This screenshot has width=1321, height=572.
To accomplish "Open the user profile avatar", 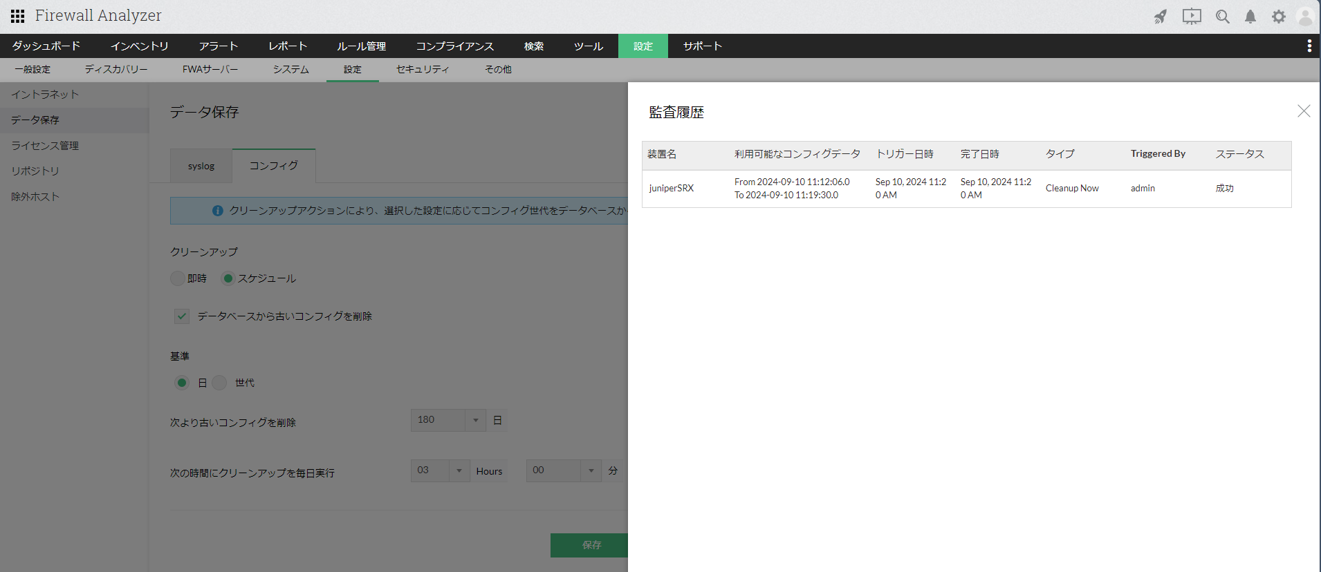I will coord(1305,17).
